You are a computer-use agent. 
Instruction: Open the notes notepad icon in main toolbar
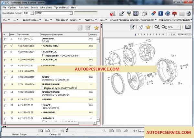(x=122, y=13)
